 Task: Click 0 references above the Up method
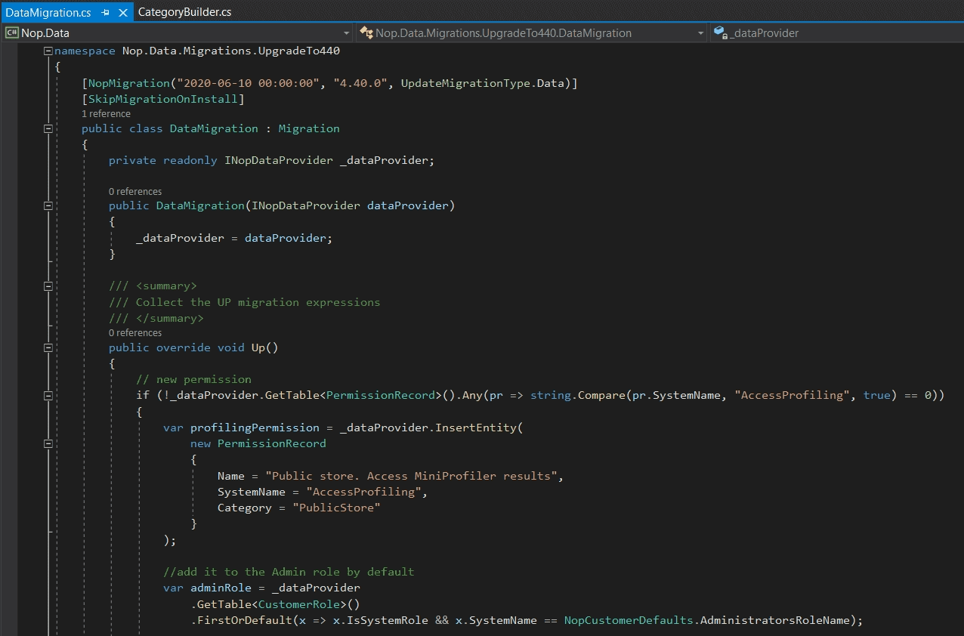point(134,332)
